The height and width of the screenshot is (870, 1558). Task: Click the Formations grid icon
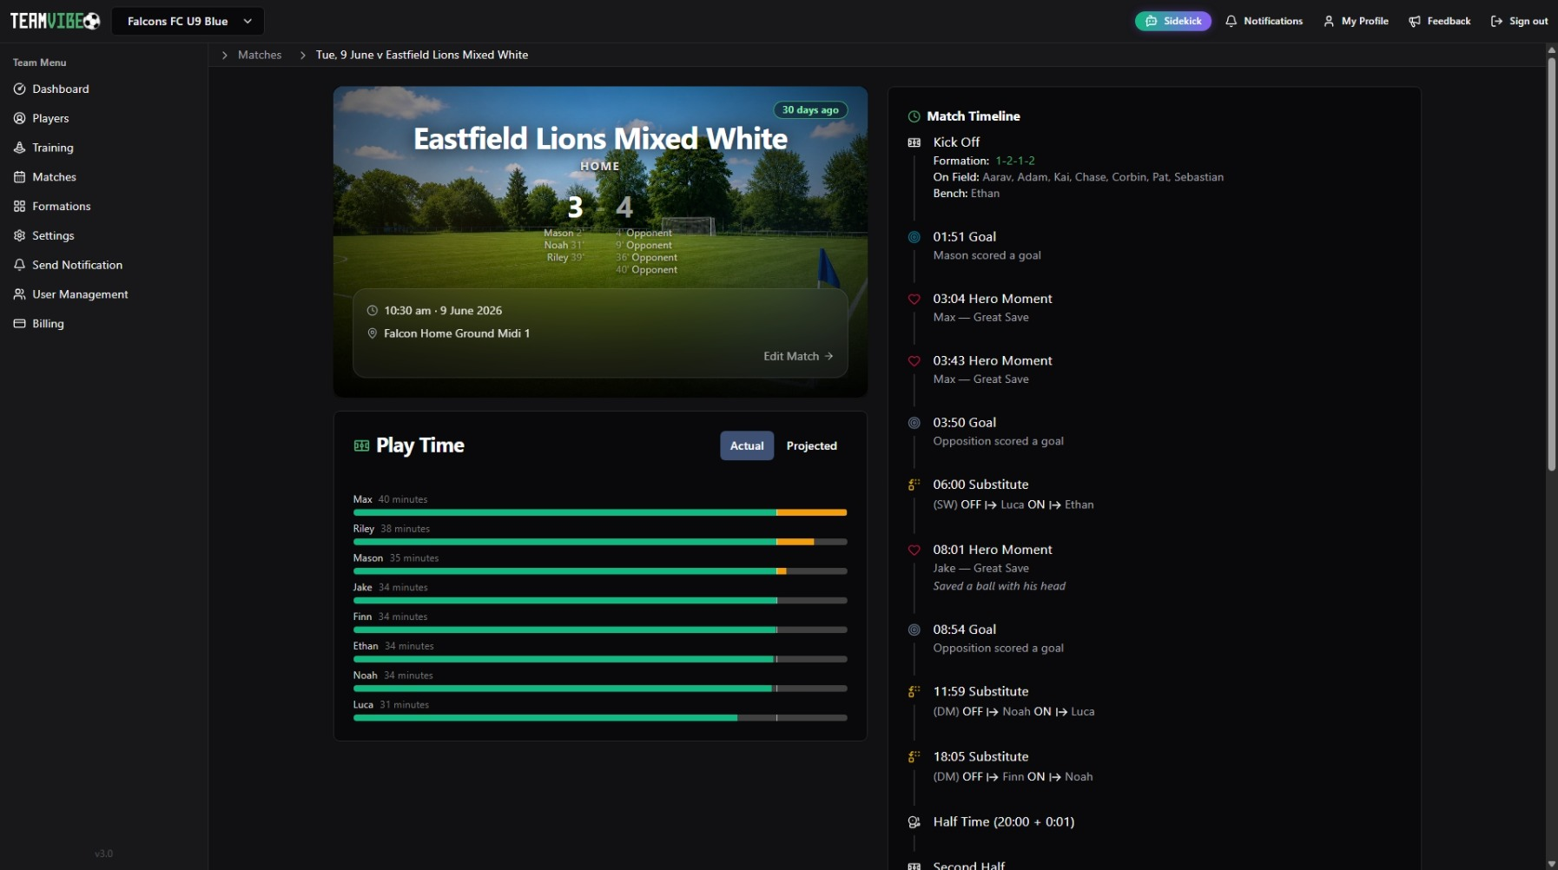[x=19, y=206]
